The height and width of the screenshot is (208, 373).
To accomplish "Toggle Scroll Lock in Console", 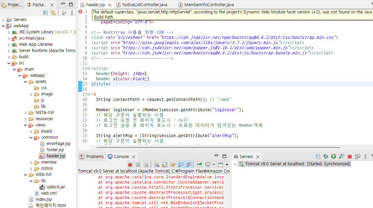I will coord(165,165).
